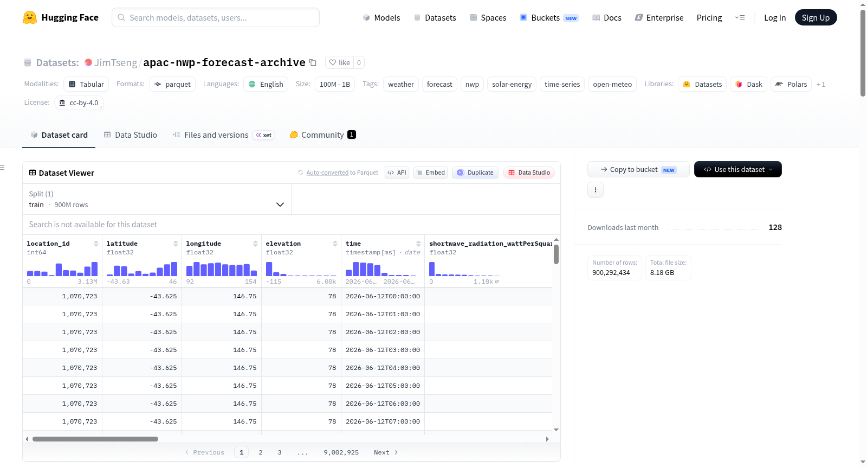Click the 100M - 1B size tag
The image size is (867, 467).
335,84
